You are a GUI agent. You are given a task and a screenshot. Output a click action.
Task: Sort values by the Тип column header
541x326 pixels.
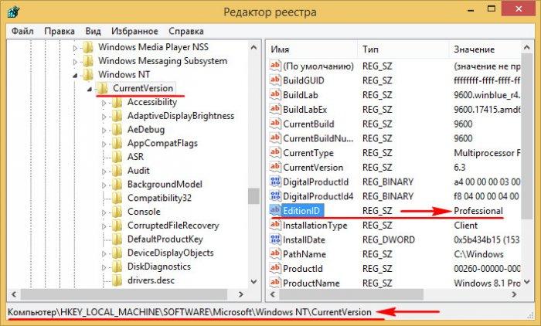(403, 49)
